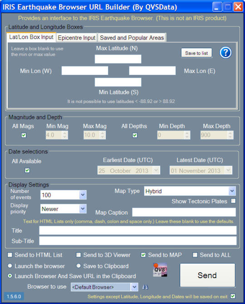Open the blue question mark help icon
245x304 pixels.
point(225,53)
